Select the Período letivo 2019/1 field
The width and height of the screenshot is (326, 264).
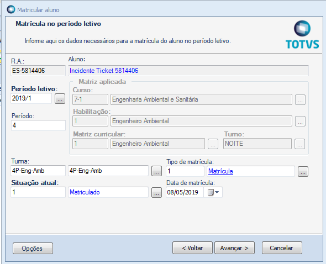point(31,98)
